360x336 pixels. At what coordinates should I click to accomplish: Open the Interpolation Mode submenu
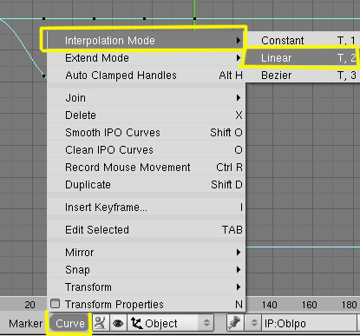pos(146,41)
